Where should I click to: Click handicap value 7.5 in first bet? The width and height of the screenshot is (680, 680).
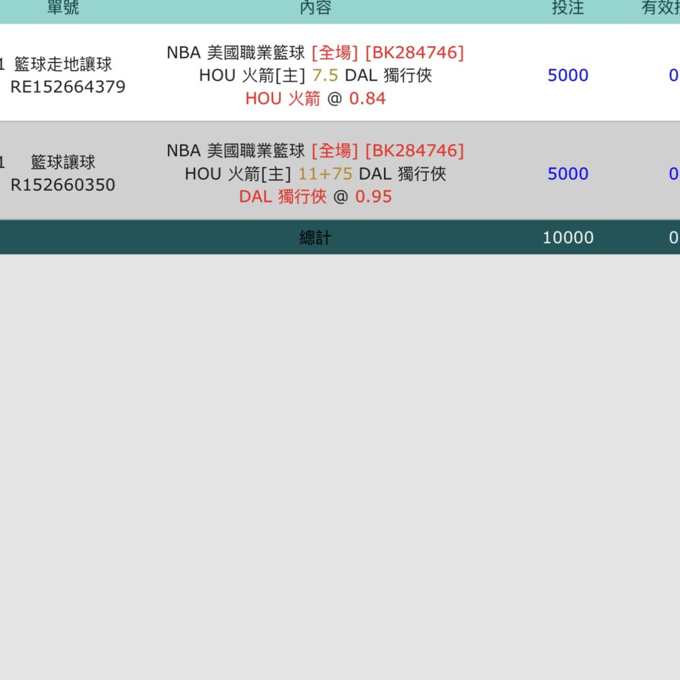(x=325, y=76)
